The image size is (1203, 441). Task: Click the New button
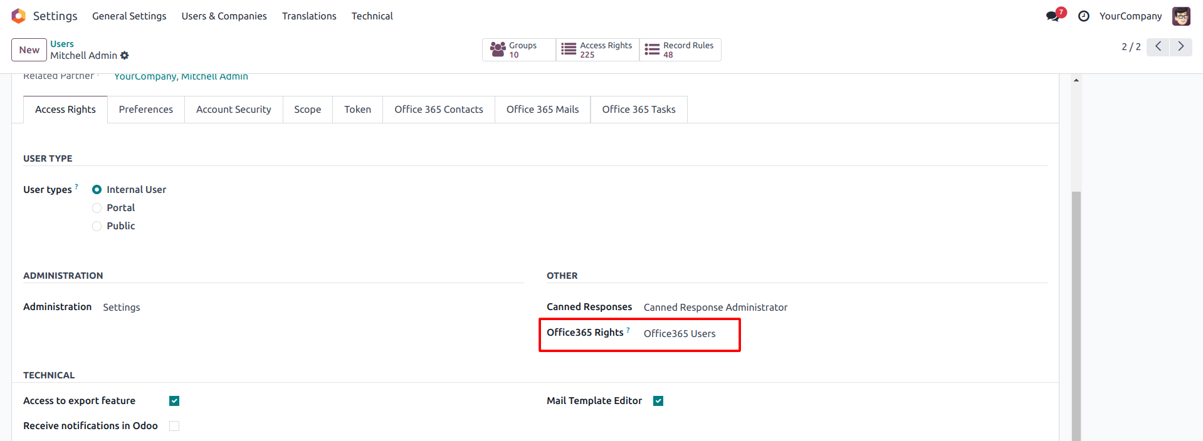click(x=29, y=50)
